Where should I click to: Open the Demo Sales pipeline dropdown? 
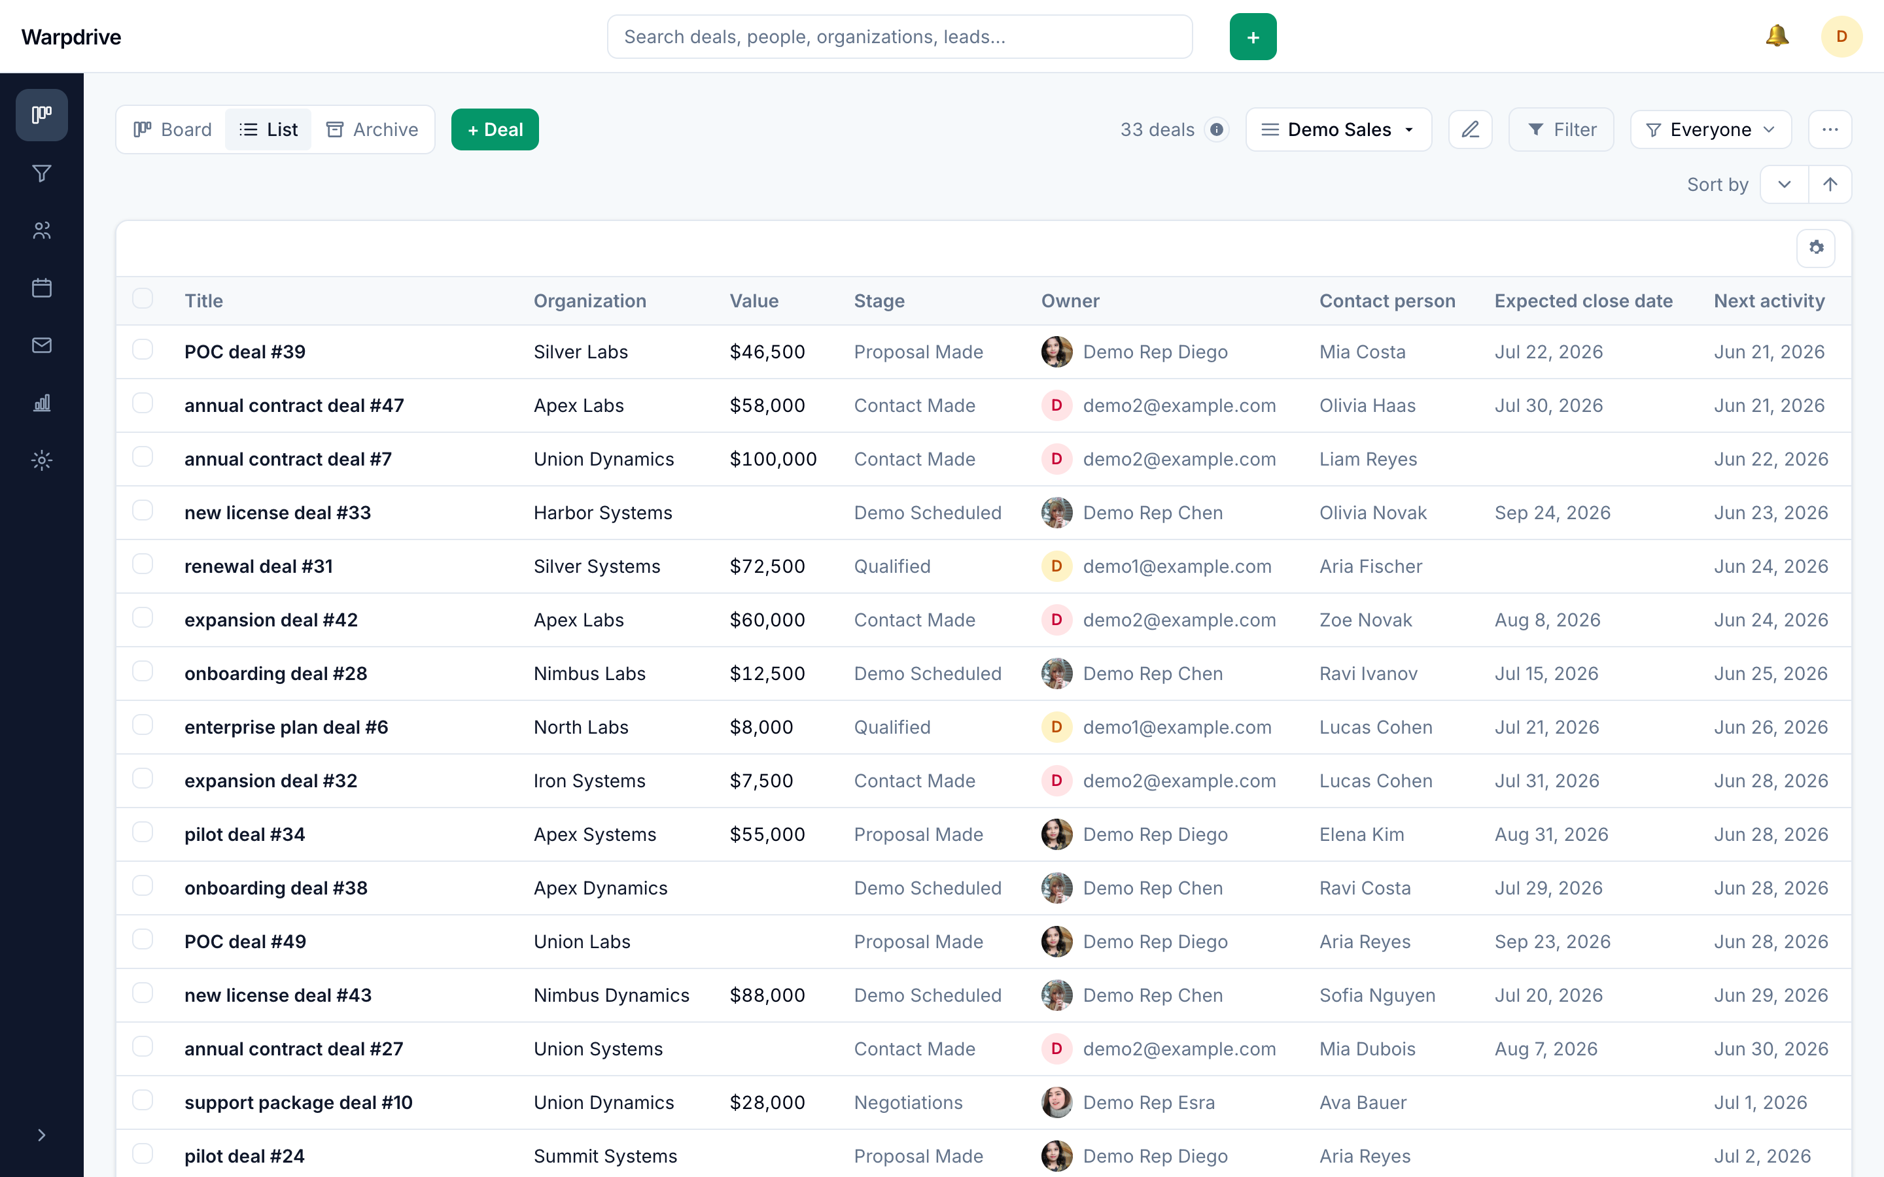(1338, 129)
